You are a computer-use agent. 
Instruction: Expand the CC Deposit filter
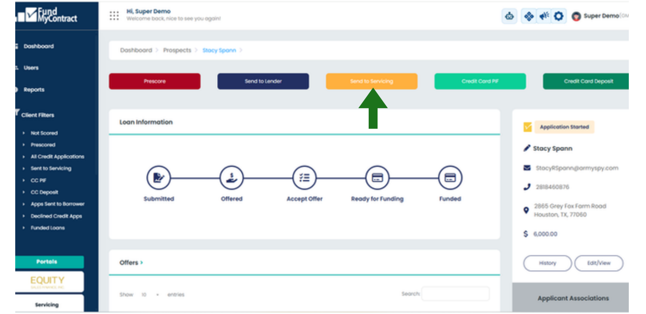(x=44, y=192)
